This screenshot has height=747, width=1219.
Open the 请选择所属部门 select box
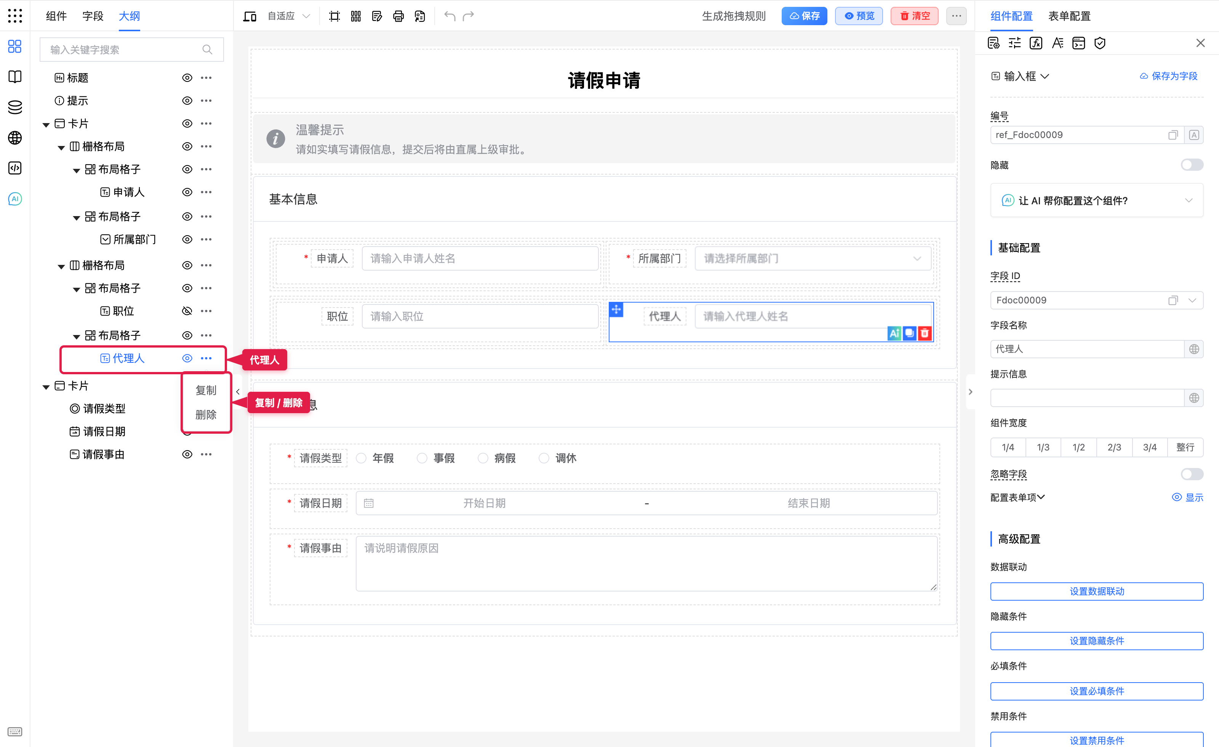[x=813, y=258]
